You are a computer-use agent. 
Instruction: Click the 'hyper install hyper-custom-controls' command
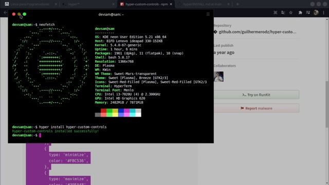click(73, 127)
